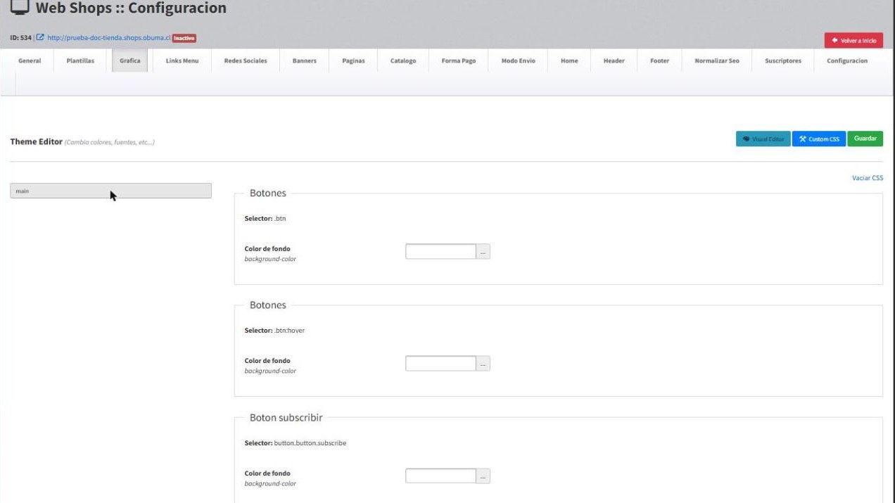The width and height of the screenshot is (895, 503).
Task: Click the Boton subscribir section title
Action: click(286, 418)
